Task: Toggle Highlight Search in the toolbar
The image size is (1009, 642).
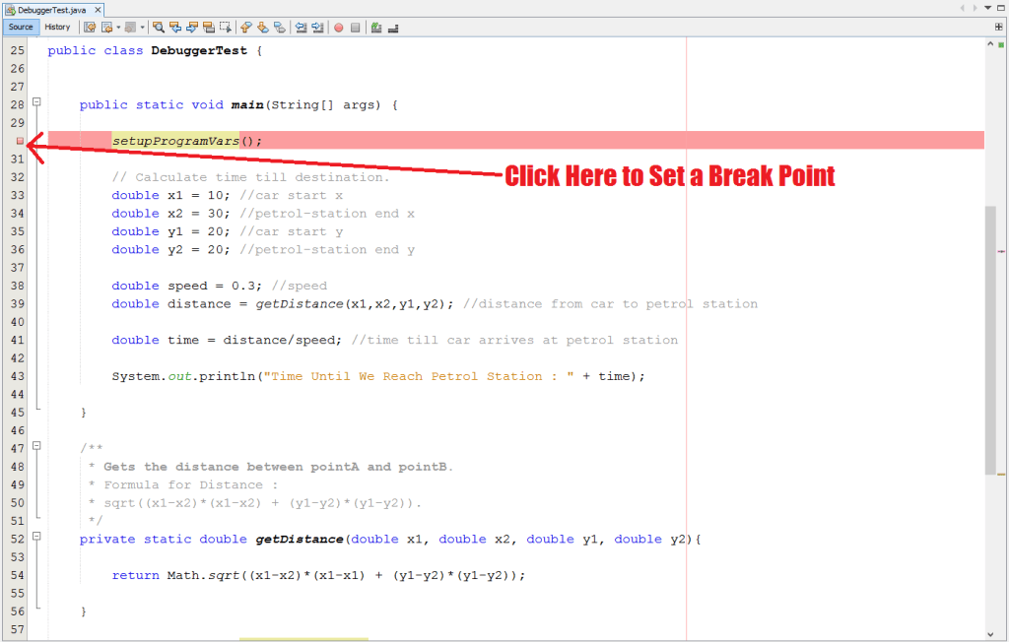Action: [x=208, y=29]
